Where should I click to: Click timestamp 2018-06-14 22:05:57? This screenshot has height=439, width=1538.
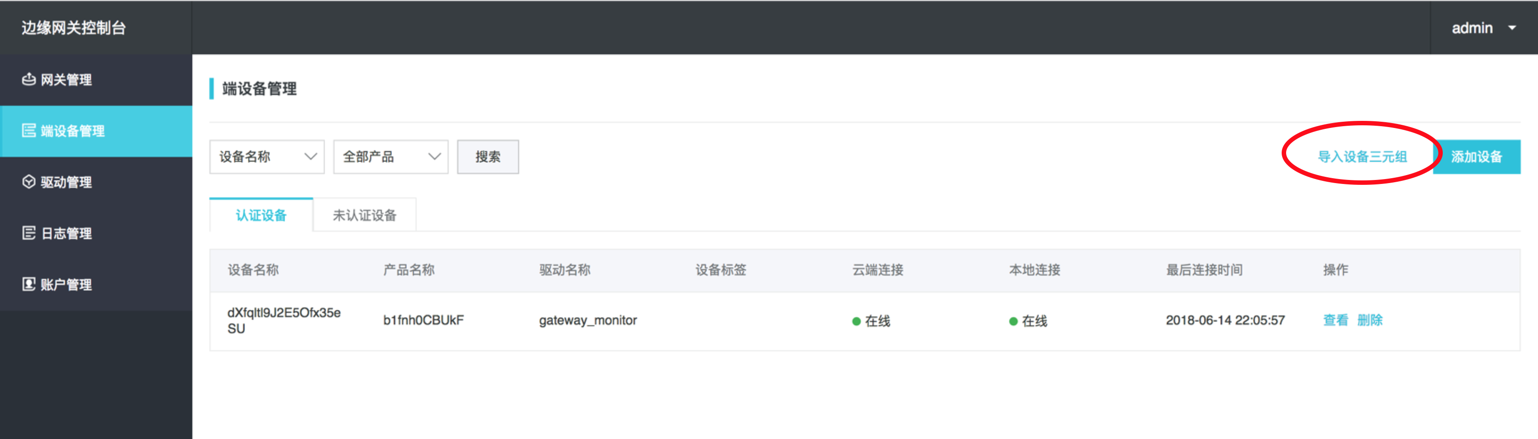[1225, 320]
